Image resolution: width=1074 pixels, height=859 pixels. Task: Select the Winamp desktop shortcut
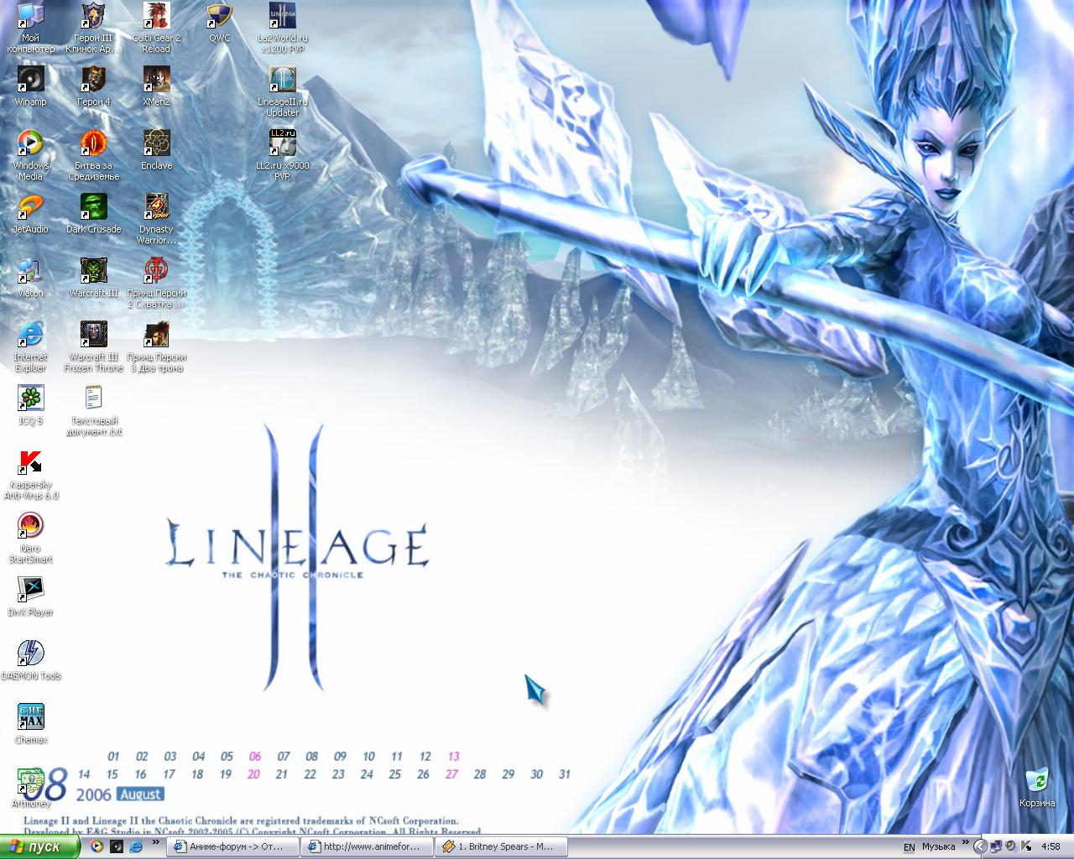pos(30,81)
